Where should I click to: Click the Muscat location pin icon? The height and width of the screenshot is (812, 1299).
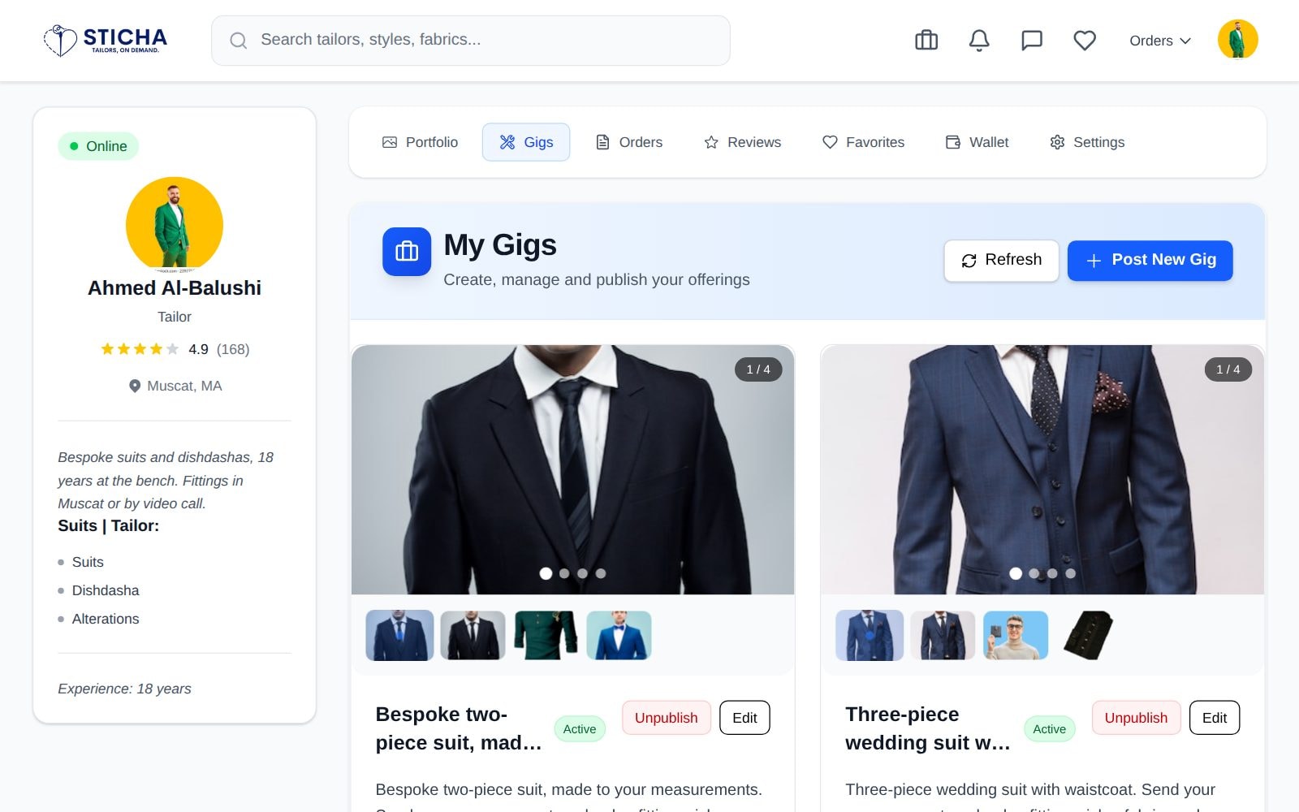click(x=135, y=387)
